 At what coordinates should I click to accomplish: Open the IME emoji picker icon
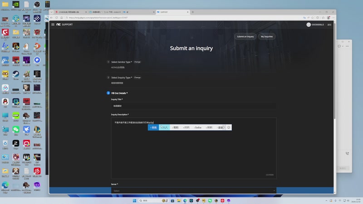tap(229, 127)
